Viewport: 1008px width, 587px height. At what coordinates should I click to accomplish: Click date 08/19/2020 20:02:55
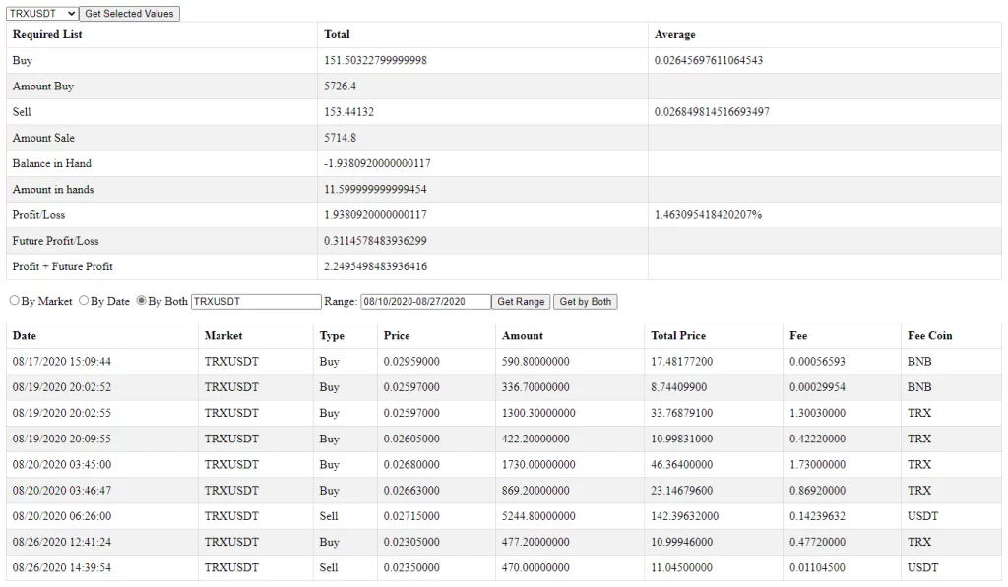click(x=62, y=413)
